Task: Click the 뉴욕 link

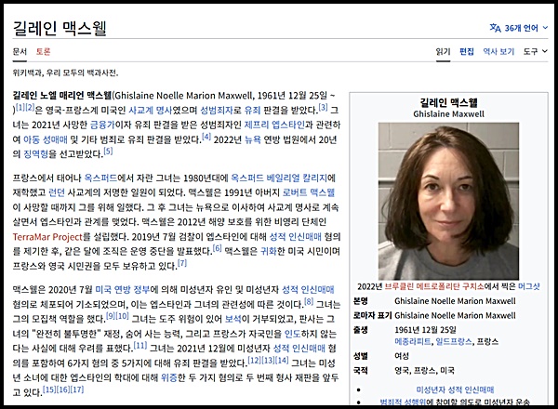Action: pos(253,139)
